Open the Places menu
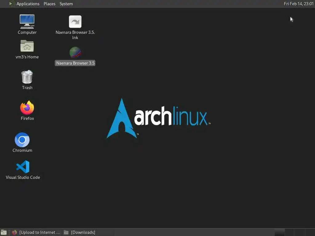Viewport: 315px width, 236px height. click(x=50, y=4)
